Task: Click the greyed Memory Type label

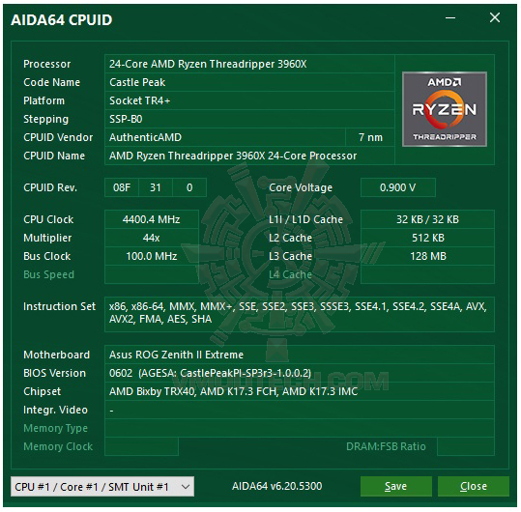Action: pyautogui.click(x=55, y=428)
